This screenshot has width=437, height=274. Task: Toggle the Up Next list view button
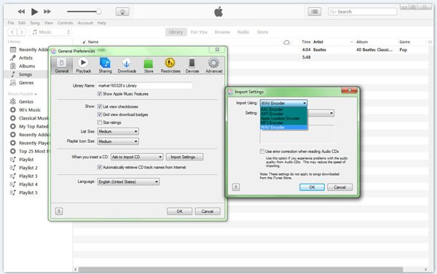(x=315, y=12)
